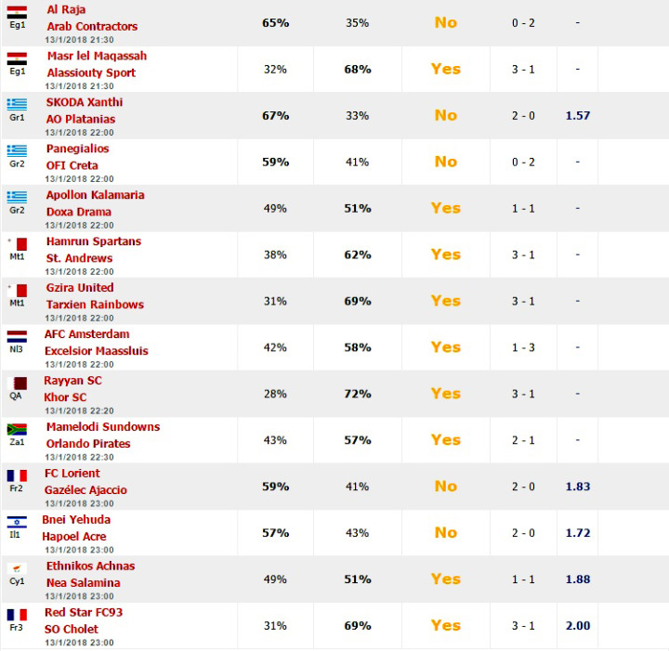Open the Masr lel Maqassah team link
The height and width of the screenshot is (651, 669).
(97, 56)
